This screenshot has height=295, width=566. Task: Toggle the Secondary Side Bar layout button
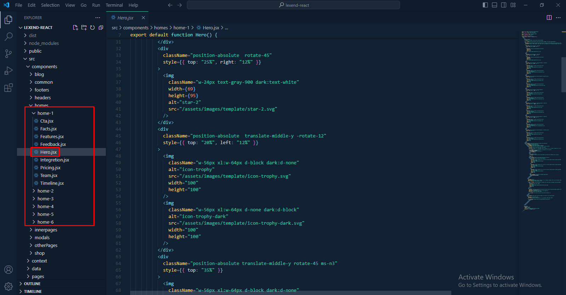(x=504, y=5)
